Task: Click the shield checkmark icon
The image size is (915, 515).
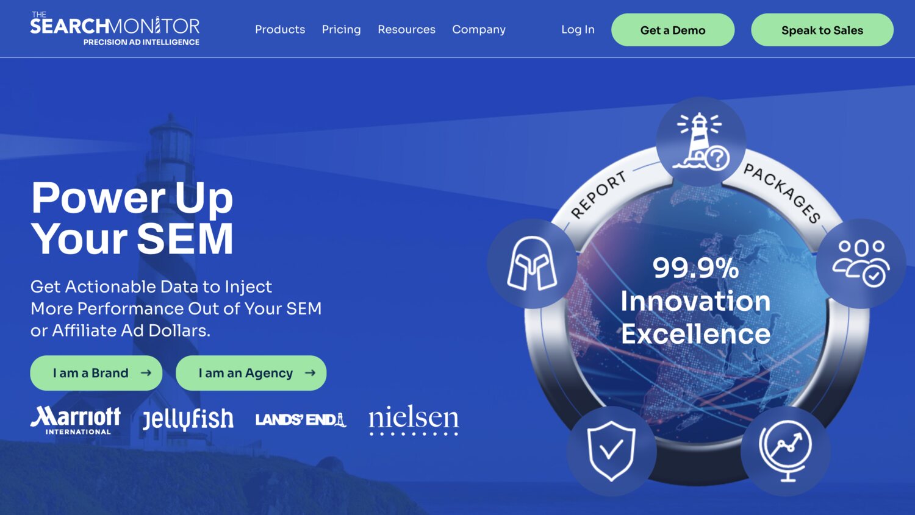Action: click(612, 451)
